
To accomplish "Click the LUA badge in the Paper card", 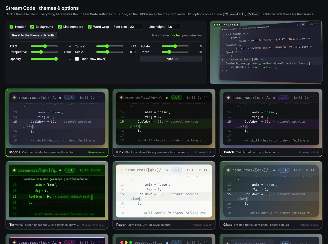I will (177, 170).
